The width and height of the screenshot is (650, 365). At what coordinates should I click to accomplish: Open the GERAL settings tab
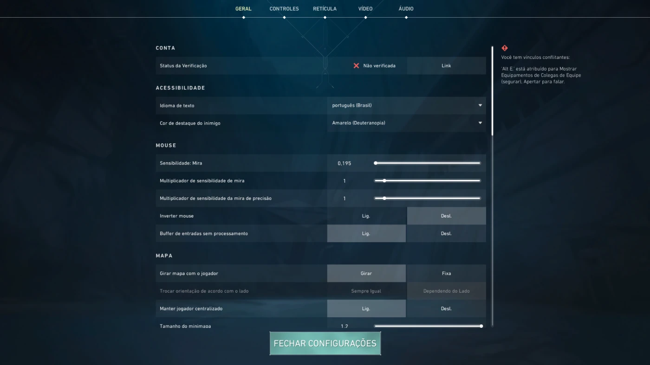pyautogui.click(x=243, y=9)
